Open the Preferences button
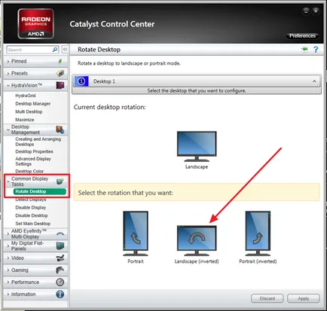Image resolution: width=327 pixels, height=311 pixels. pos(302,36)
